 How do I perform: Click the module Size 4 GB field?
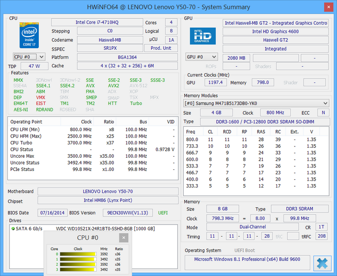(x=217, y=113)
